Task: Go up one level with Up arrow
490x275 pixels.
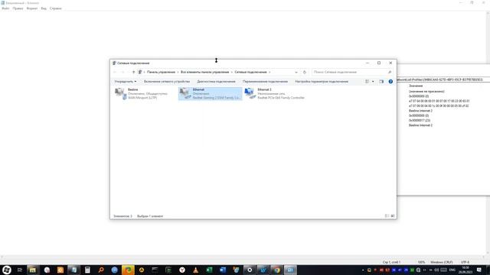Action: coord(133,72)
